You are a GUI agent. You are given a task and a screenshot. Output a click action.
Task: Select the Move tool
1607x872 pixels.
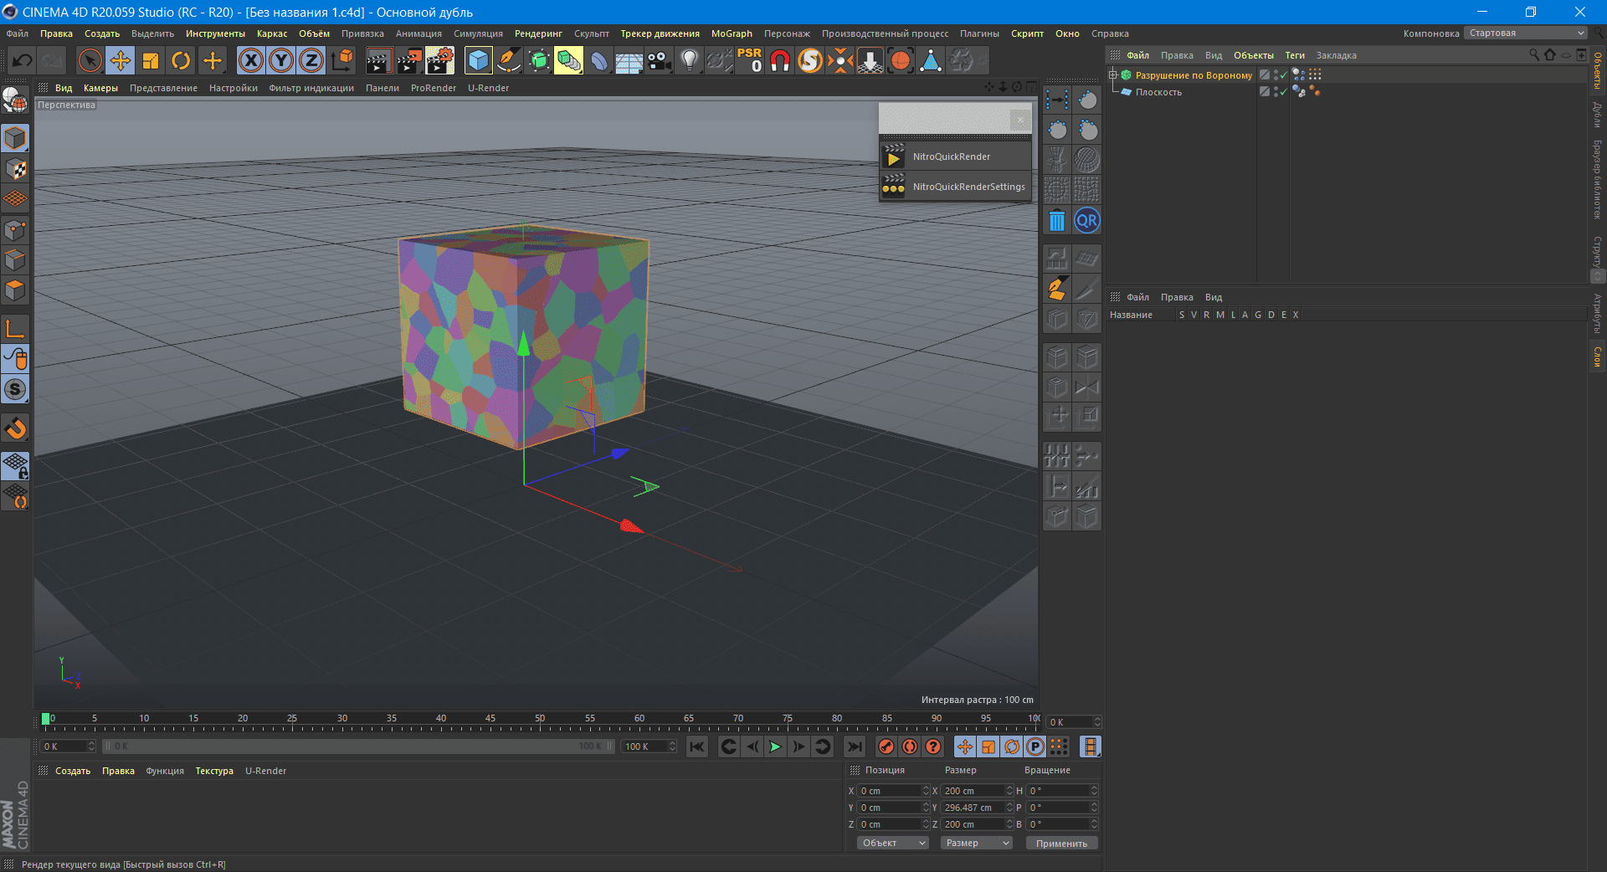tap(121, 60)
